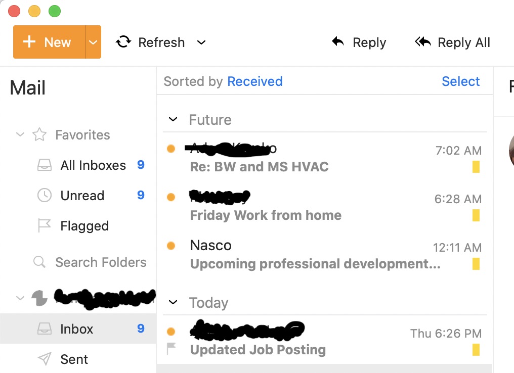Click the Search Folders magnifier icon
The image size is (514, 373).
point(39,262)
